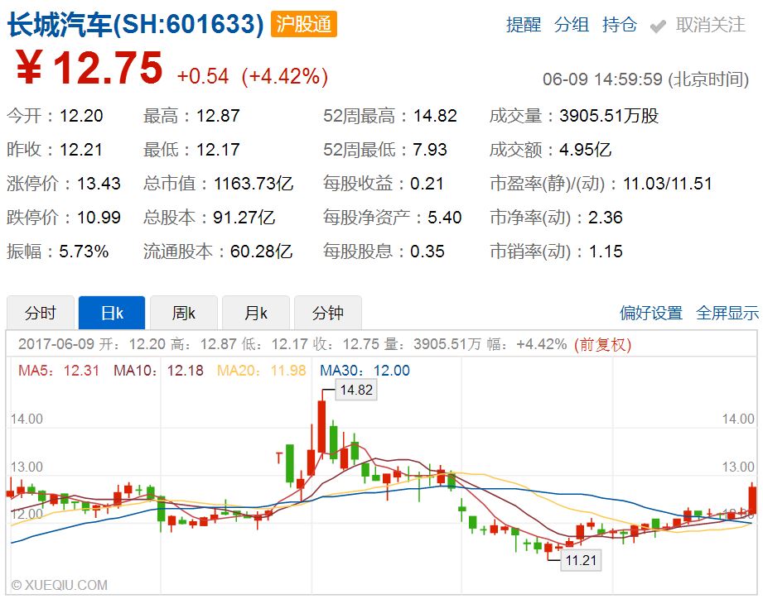Image resolution: width=763 pixels, height=599 pixels.
Task: Click the 最高 12.87 value
Action: 218,116
